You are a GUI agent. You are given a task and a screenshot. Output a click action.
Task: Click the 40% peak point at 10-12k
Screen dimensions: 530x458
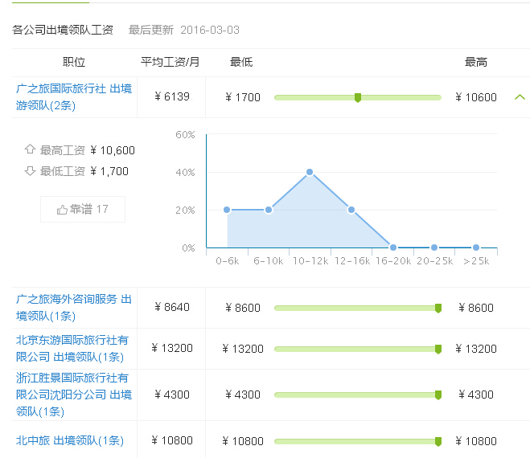coord(310,172)
